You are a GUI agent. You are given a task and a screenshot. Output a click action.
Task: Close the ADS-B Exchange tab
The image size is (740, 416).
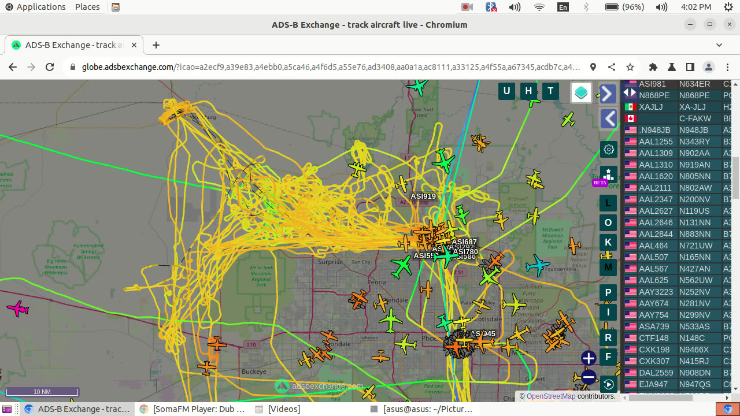[x=134, y=45]
